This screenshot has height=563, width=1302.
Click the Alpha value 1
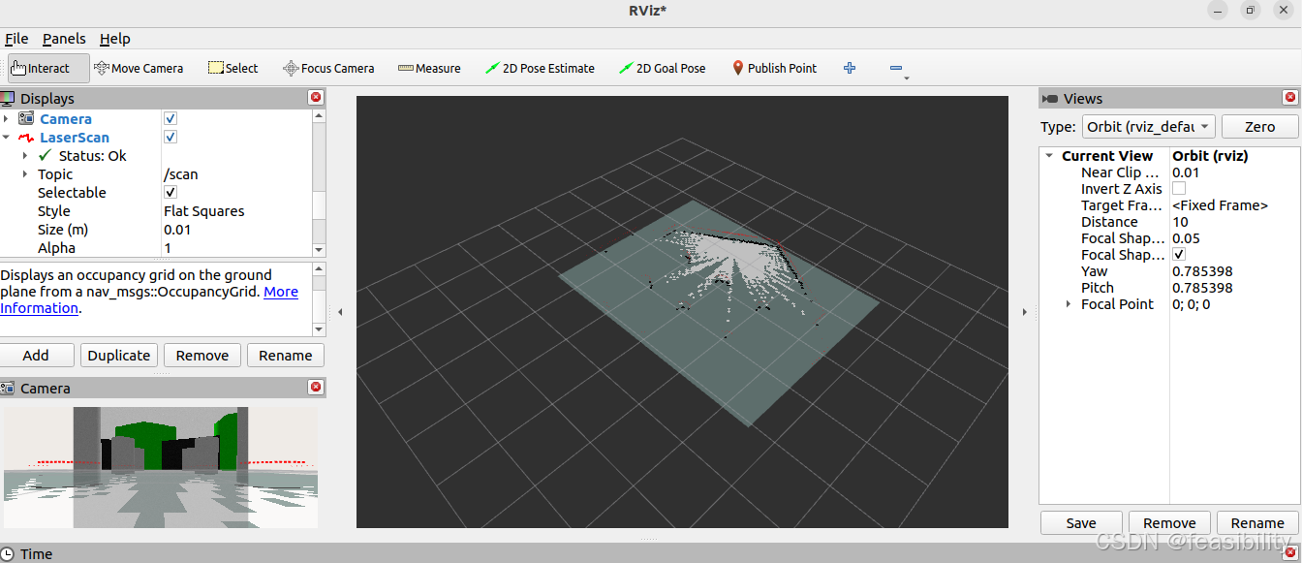click(168, 248)
